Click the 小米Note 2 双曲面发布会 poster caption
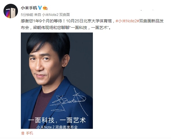This screenshot has width=171, height=139. point(57,127)
